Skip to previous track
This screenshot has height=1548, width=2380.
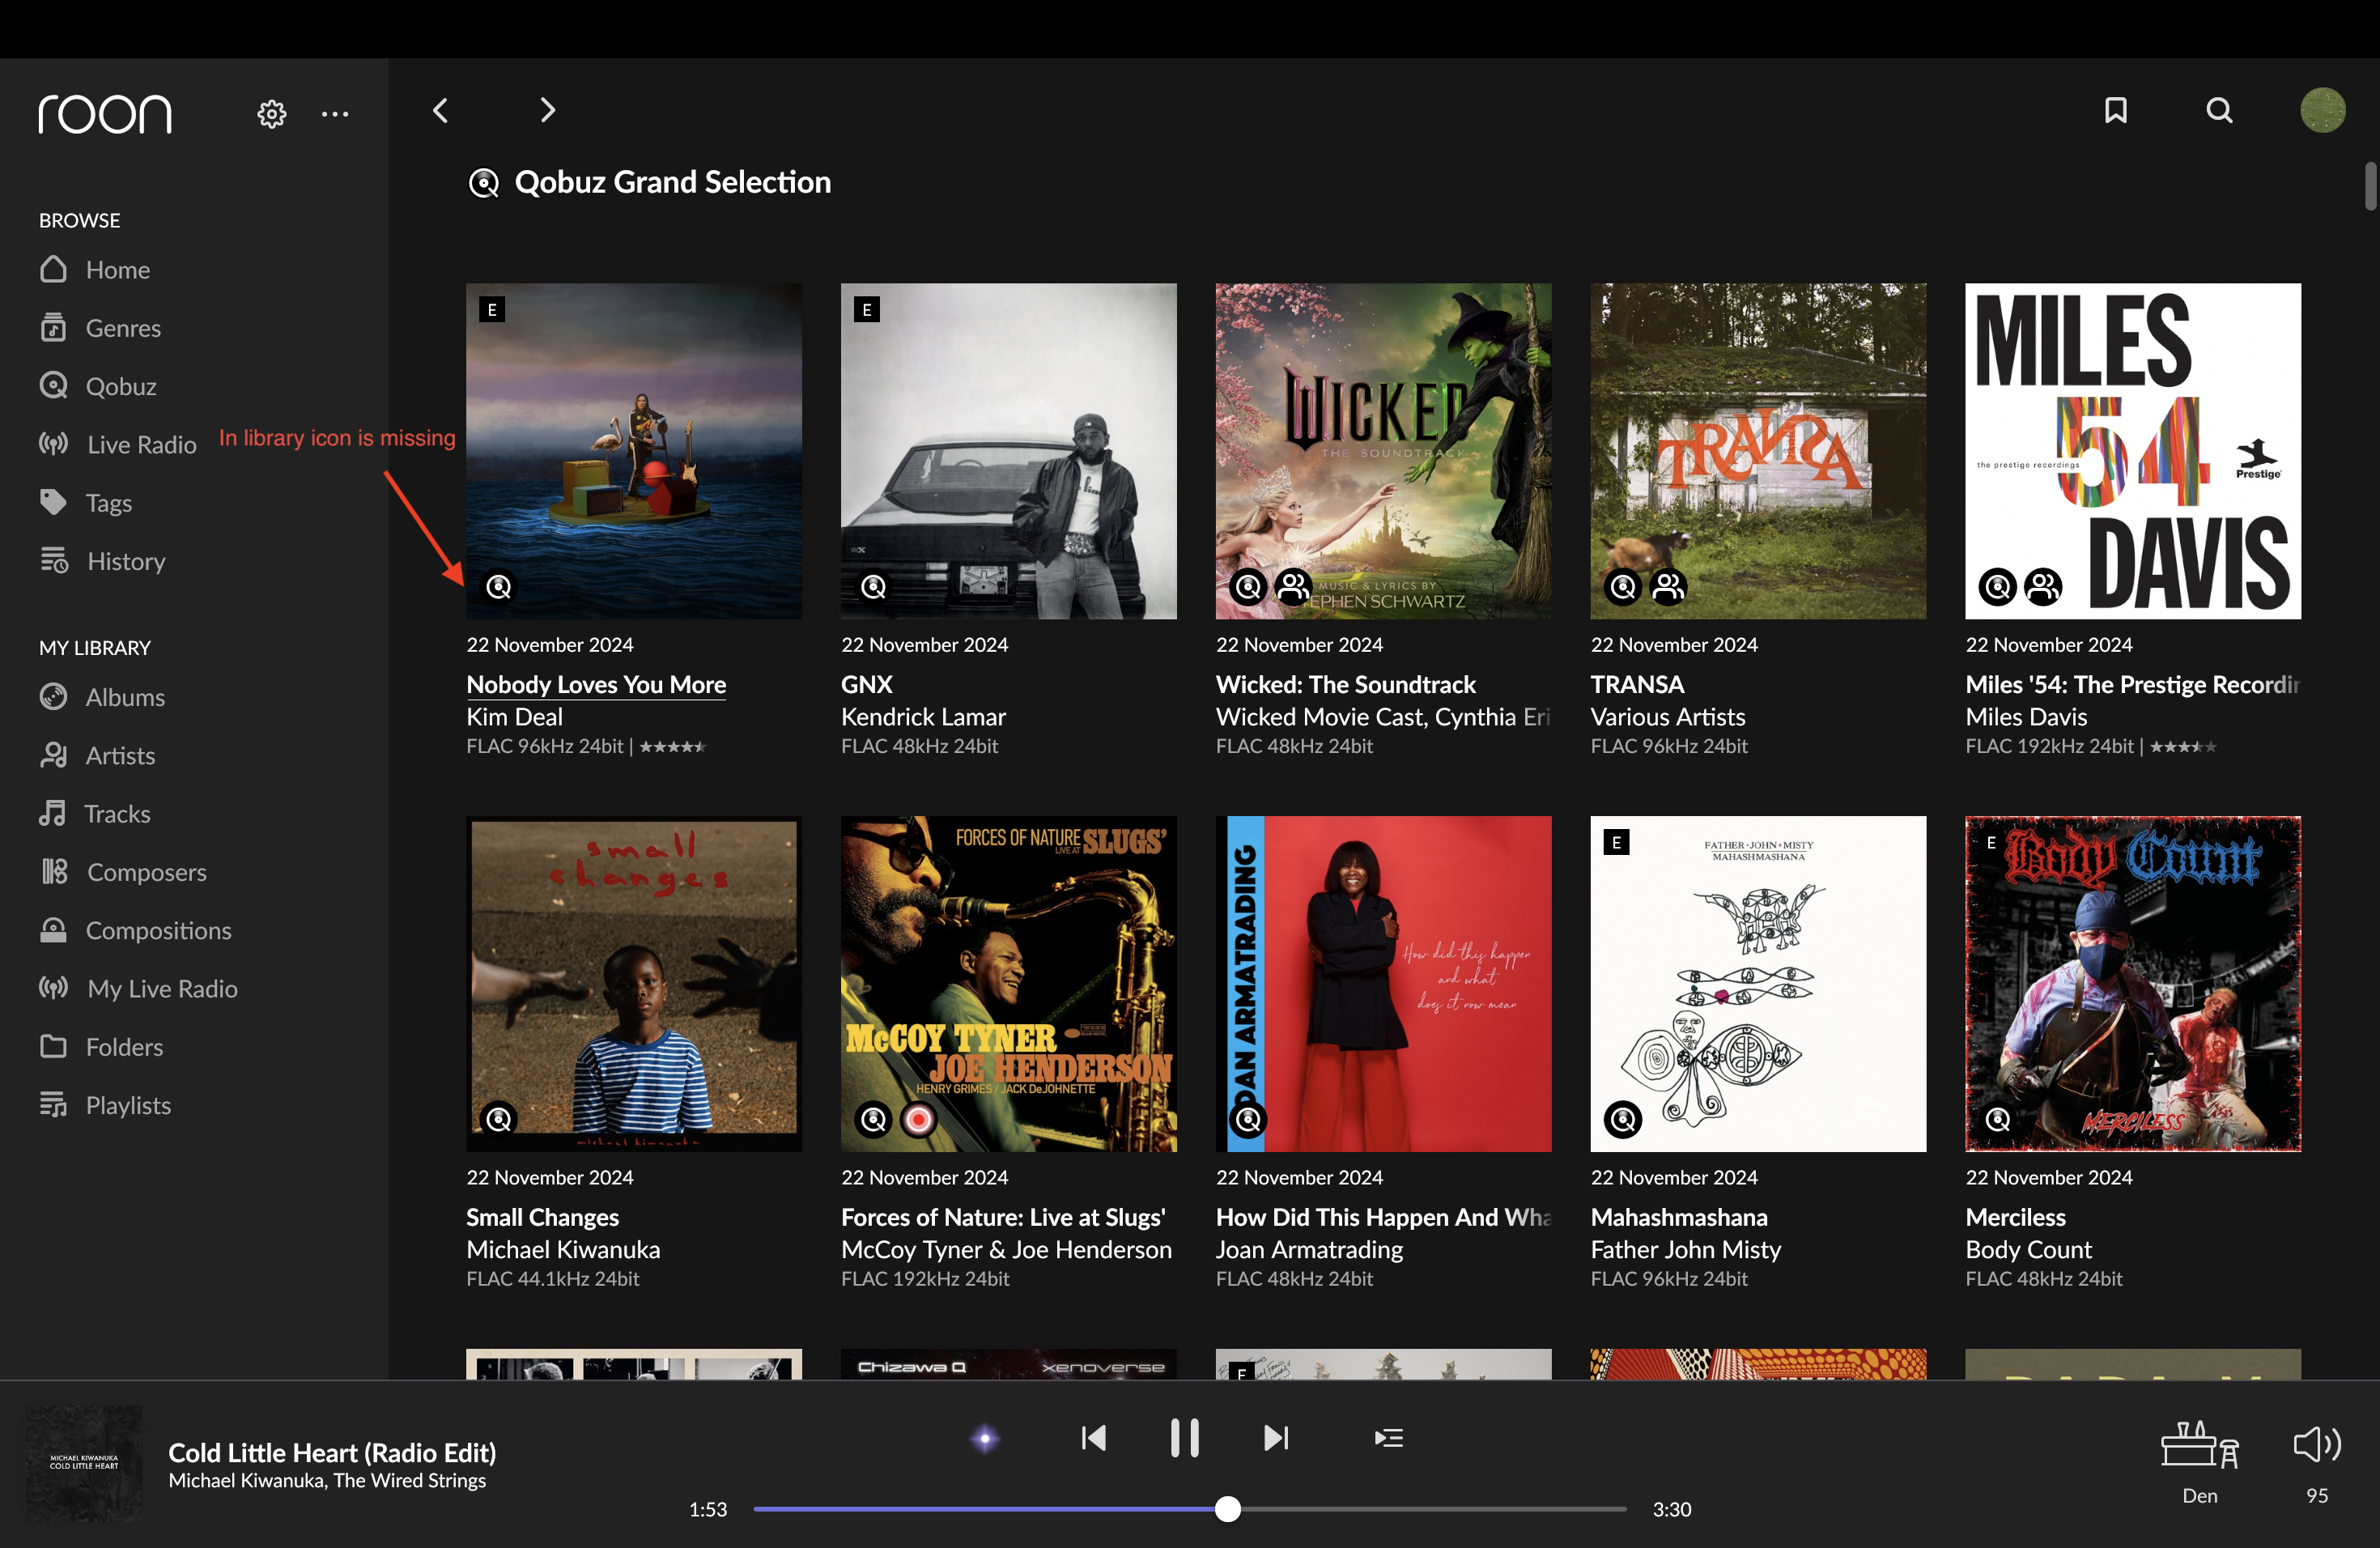coord(1093,1438)
